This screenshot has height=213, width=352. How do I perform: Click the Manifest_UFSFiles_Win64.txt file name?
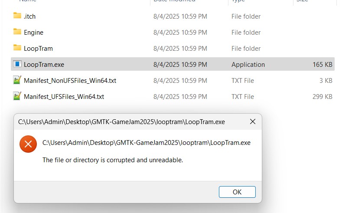coord(64,97)
